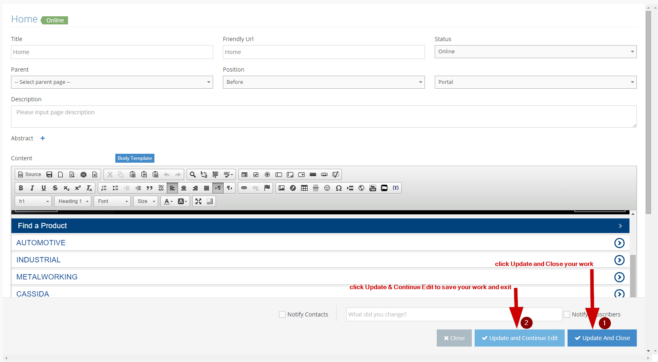Click the Body Template button

pyautogui.click(x=135, y=158)
